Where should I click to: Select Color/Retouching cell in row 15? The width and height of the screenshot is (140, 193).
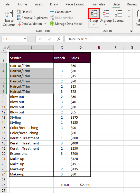coord(31,128)
